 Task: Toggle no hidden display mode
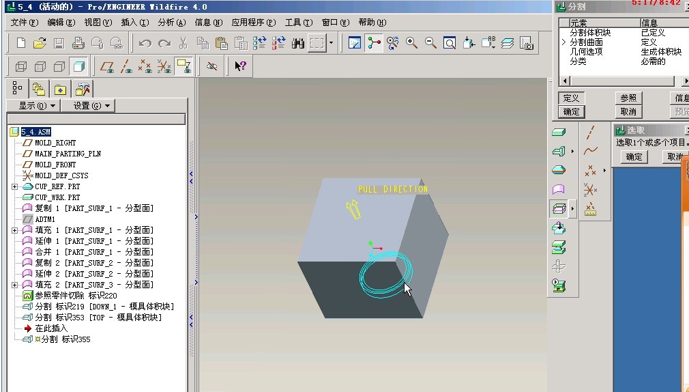[x=59, y=66]
